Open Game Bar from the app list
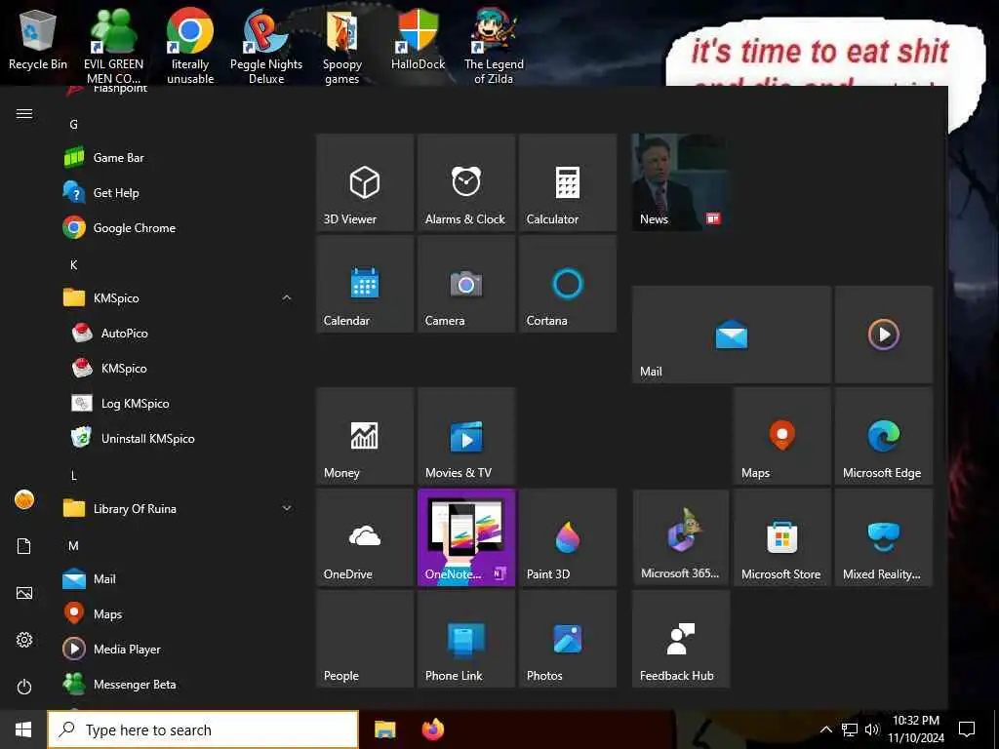The width and height of the screenshot is (999, 749). pos(179,157)
